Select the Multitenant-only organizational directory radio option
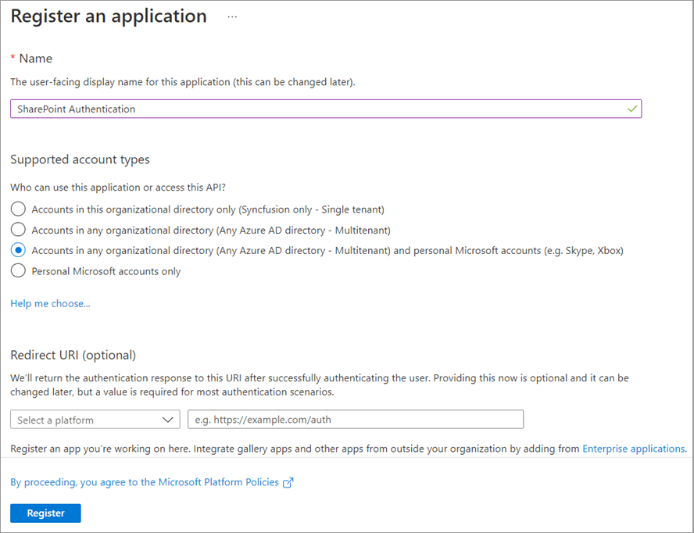 pos(18,230)
